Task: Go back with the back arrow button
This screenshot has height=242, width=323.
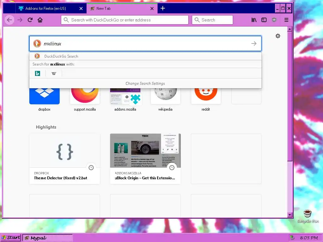Action: point(9,20)
